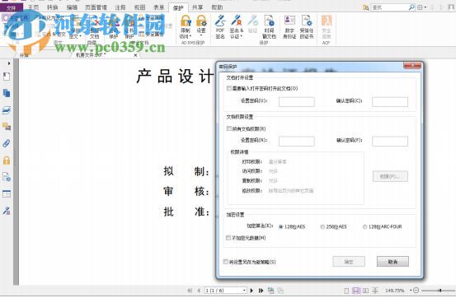Switch to the 页面管理 ribbon tab
456x298 pixels.
pos(96,7)
